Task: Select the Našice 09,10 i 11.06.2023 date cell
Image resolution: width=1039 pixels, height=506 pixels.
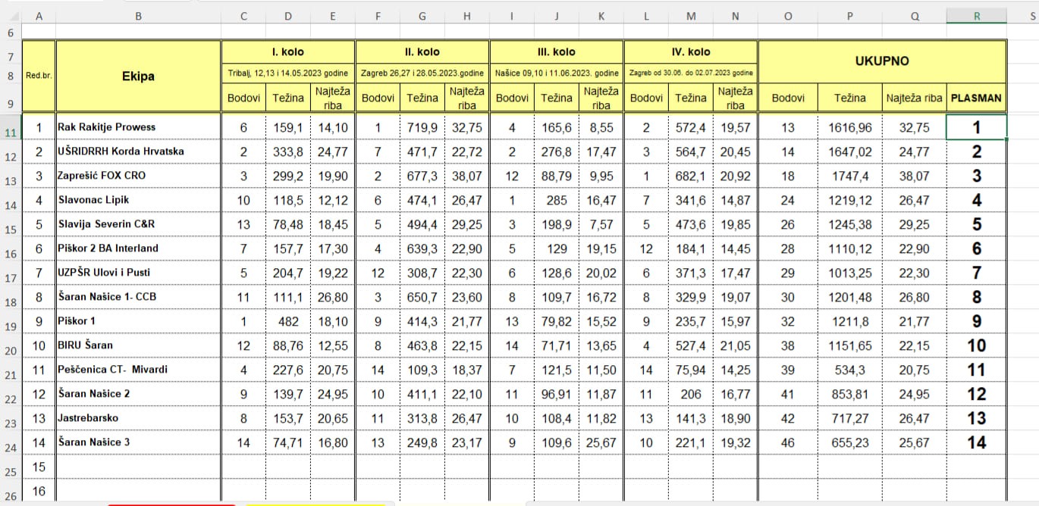Action: click(557, 73)
